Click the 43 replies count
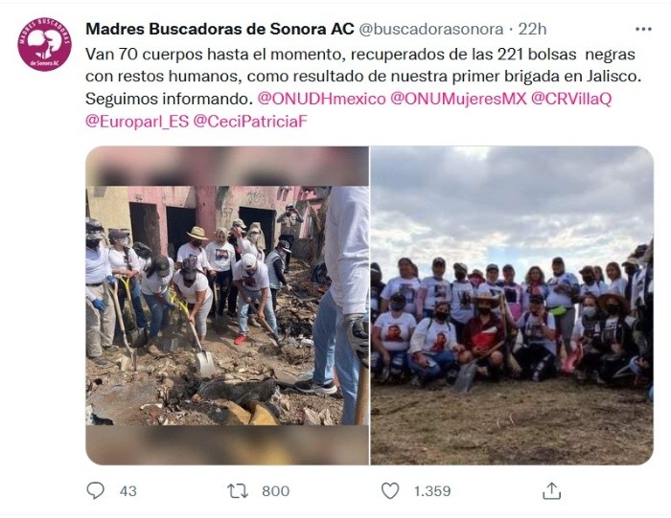The height and width of the screenshot is (518, 671). click(127, 491)
